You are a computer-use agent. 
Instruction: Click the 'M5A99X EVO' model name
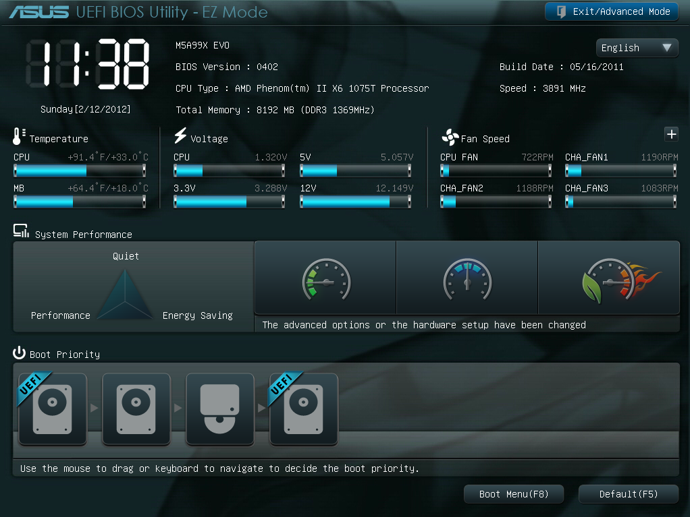(x=203, y=46)
